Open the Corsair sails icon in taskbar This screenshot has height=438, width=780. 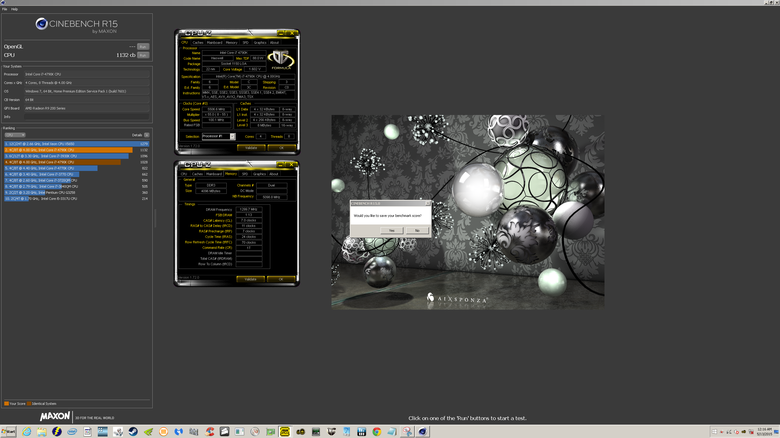click(225, 432)
